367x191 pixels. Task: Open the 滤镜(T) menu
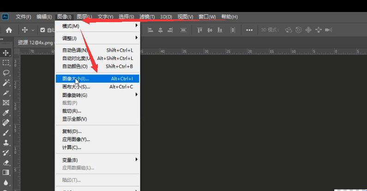point(147,17)
